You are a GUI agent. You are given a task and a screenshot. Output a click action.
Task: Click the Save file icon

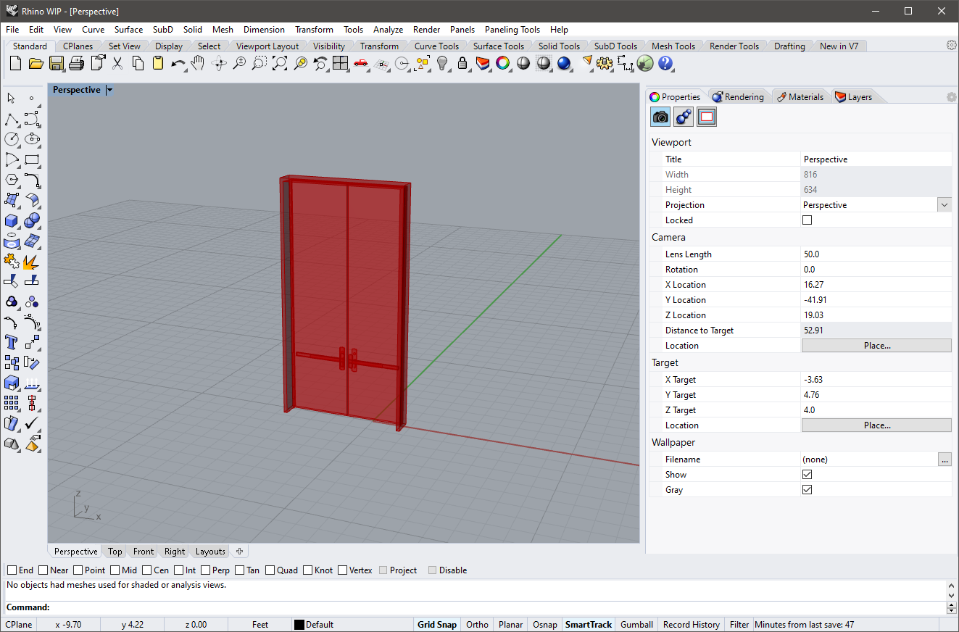point(57,64)
